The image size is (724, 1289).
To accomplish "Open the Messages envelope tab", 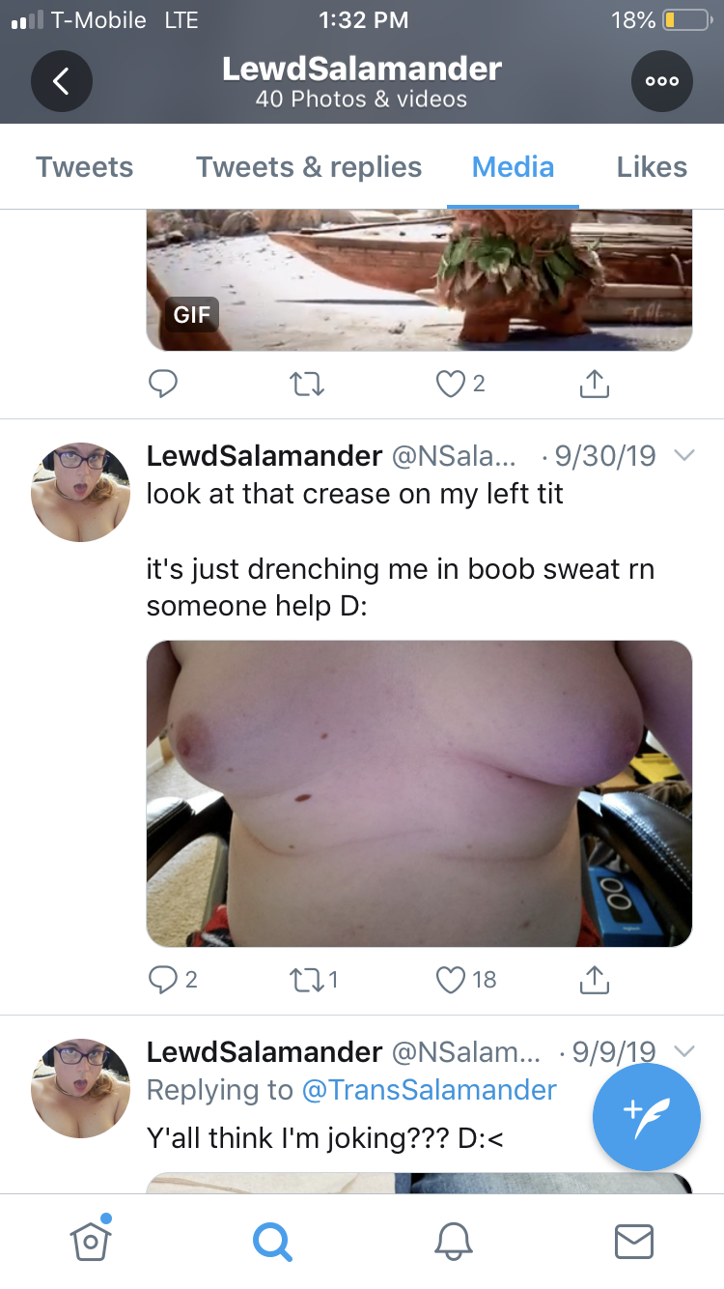I will pyautogui.click(x=634, y=1241).
